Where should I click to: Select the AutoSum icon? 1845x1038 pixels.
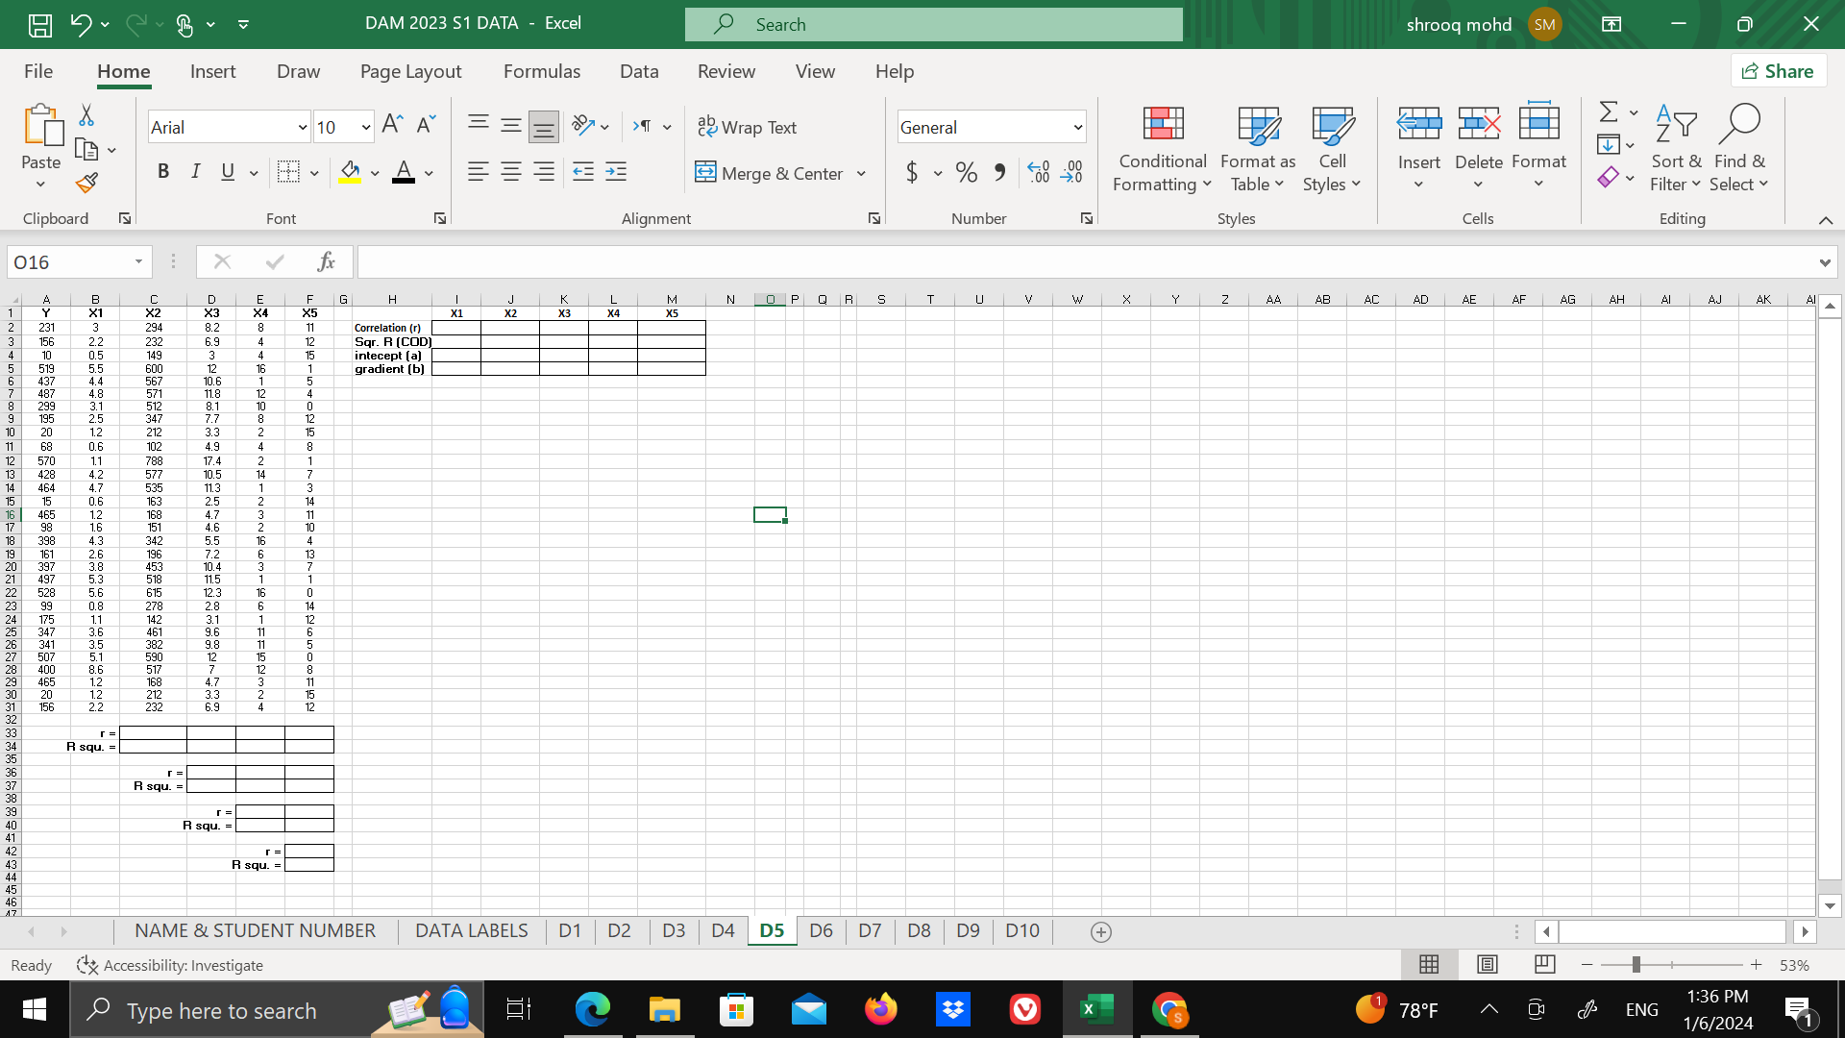[x=1610, y=111]
